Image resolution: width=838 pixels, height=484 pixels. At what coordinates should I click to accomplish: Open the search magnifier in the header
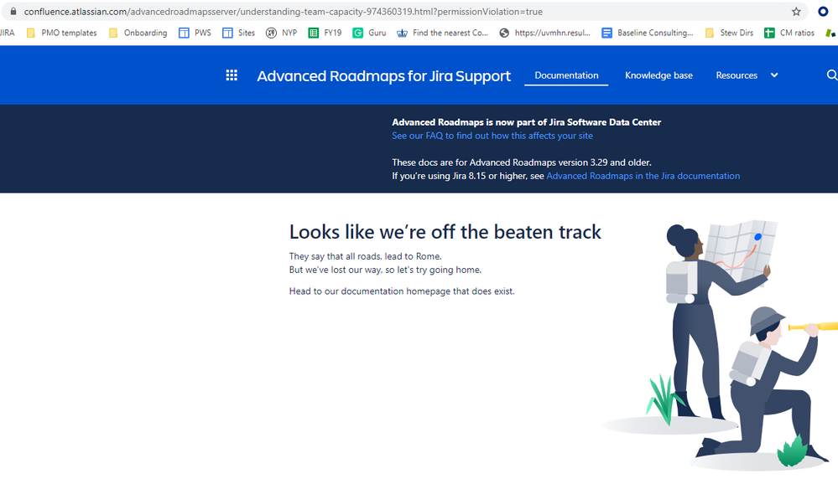click(832, 75)
